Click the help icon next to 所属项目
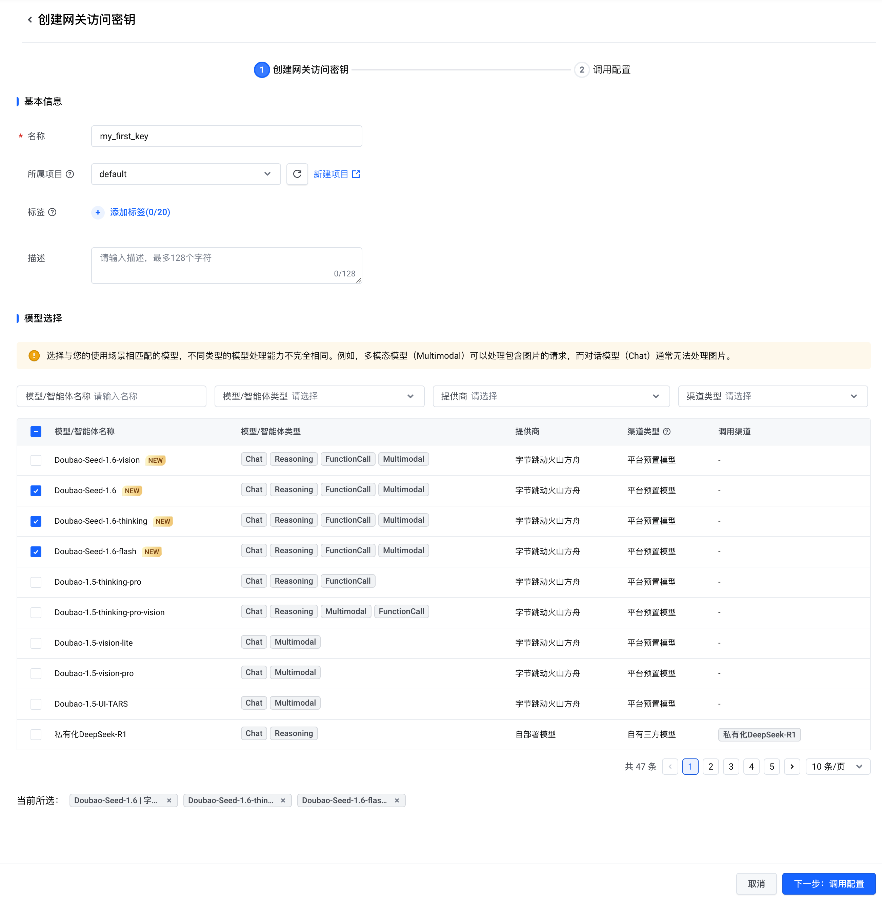 [70, 174]
